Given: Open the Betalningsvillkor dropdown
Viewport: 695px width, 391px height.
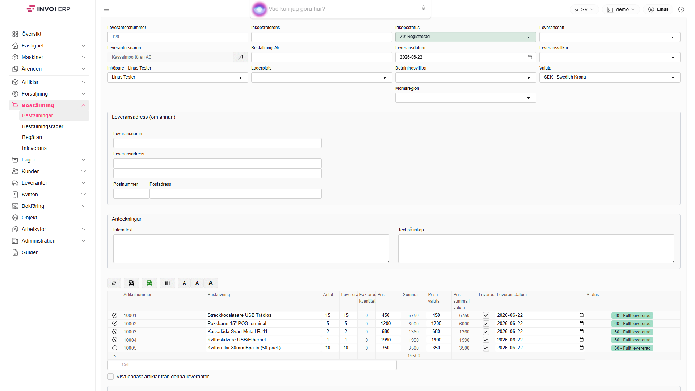Looking at the screenshot, I should tap(466, 77).
